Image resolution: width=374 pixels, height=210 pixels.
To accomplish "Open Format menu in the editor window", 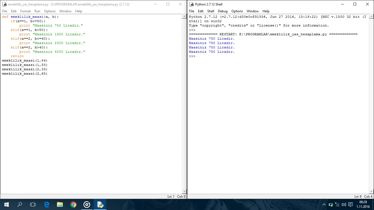I will click(25, 11).
